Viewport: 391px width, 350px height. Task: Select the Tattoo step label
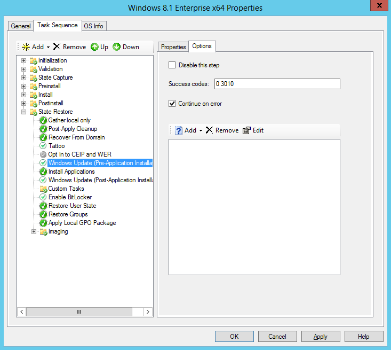[x=57, y=146]
